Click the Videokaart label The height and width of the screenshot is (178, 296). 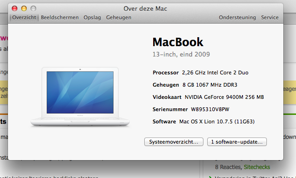[167, 97]
